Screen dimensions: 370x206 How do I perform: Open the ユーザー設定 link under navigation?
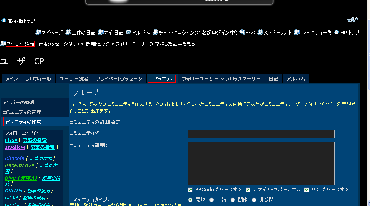[20, 44]
